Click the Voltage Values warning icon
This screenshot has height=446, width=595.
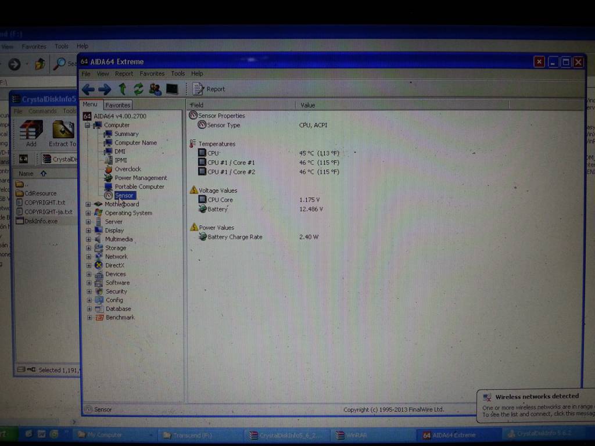[x=193, y=190]
